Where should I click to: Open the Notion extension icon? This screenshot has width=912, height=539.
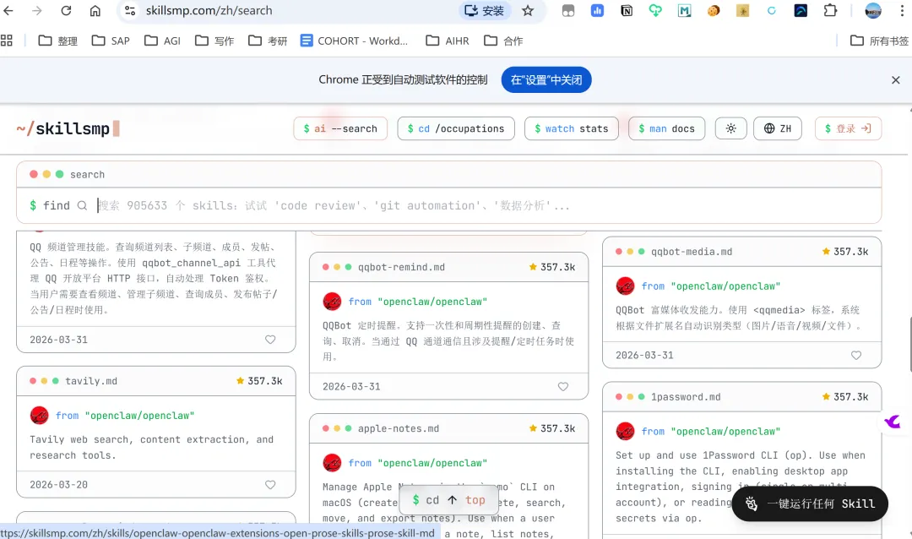627,10
